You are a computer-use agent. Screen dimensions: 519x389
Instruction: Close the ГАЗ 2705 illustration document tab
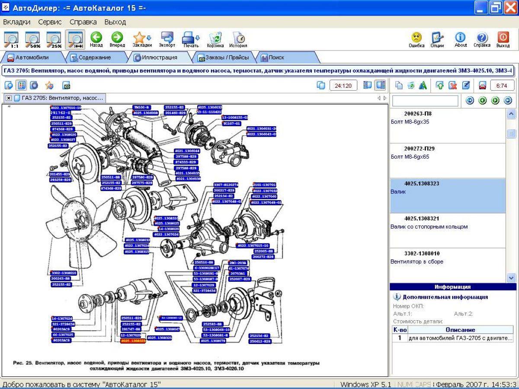coord(9,98)
